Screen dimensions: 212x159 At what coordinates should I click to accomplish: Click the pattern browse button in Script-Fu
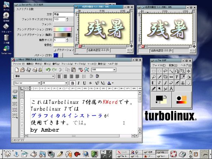pyautogui.click(x=61, y=55)
